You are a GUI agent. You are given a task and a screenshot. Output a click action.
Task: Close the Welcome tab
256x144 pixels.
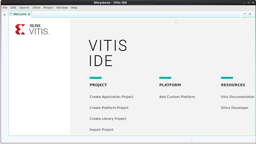coord(29,14)
